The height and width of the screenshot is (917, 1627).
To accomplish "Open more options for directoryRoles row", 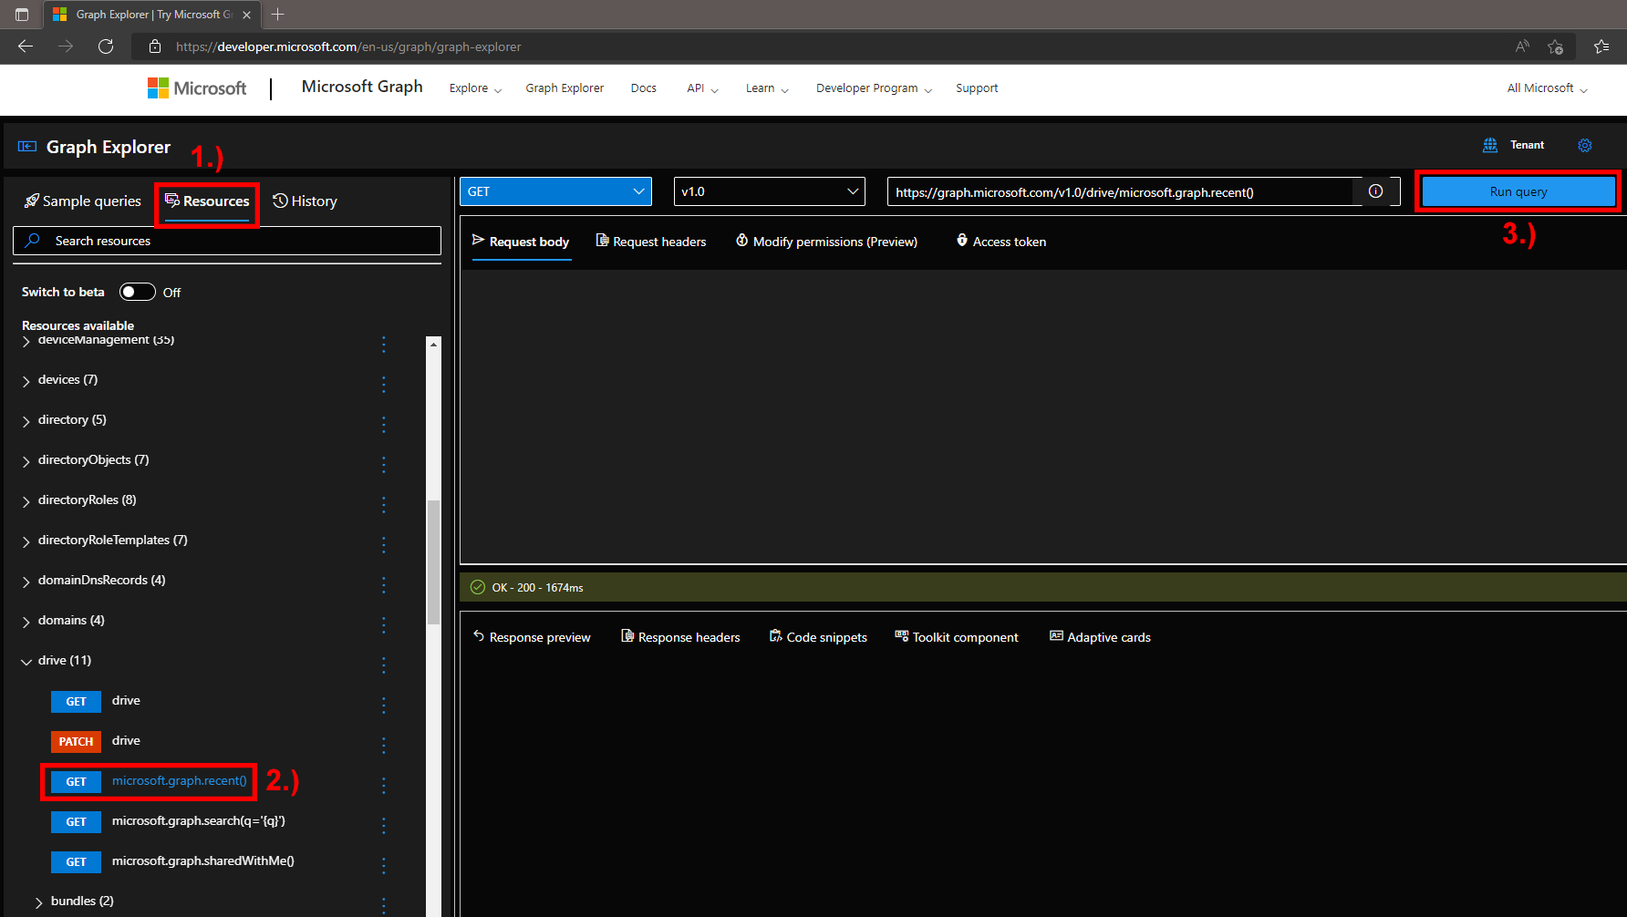I will (384, 504).
